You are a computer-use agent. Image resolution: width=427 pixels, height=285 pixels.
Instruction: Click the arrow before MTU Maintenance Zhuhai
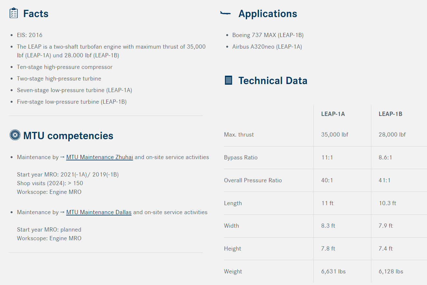point(62,157)
